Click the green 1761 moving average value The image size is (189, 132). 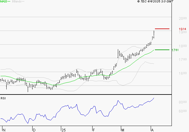175,50
